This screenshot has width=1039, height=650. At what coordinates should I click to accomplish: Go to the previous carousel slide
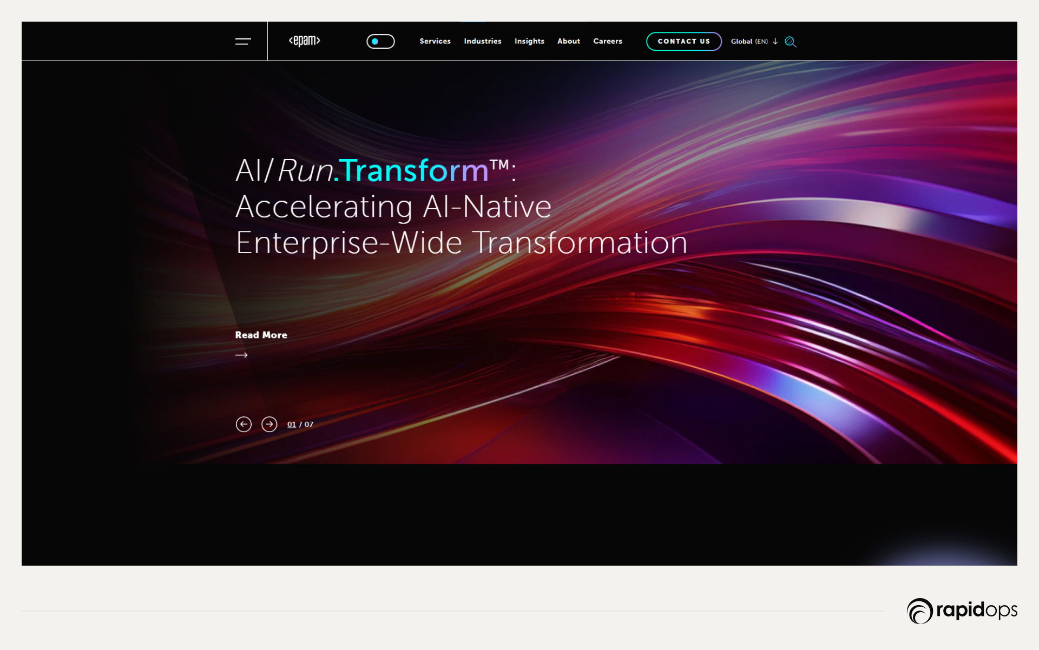244,425
